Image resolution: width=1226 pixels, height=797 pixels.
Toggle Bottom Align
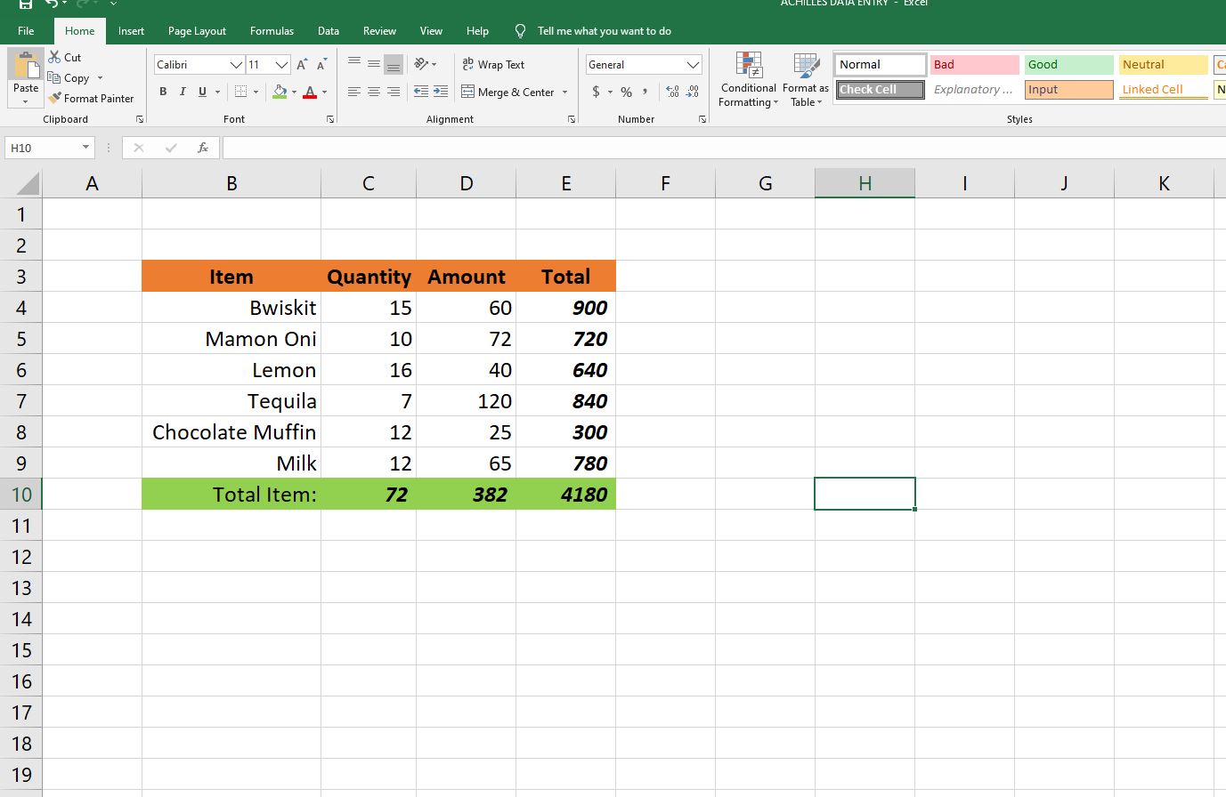click(394, 64)
